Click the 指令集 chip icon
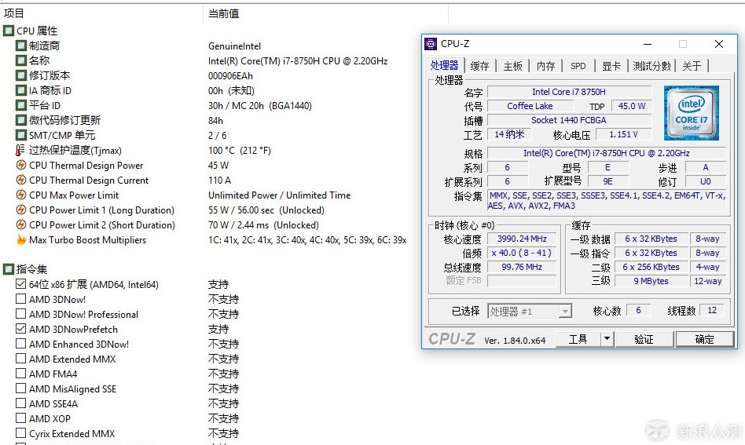 (x=9, y=269)
